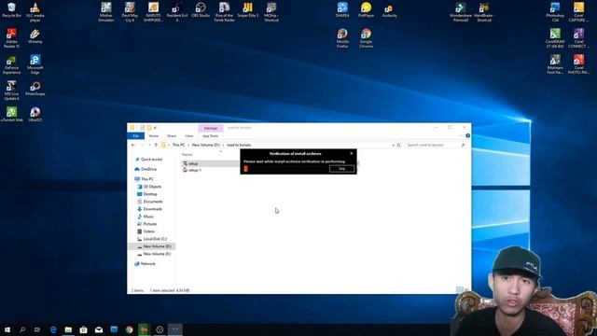597x336 pixels.
Task: Open the Adobe Reader XI shortcut
Action: click(11, 38)
